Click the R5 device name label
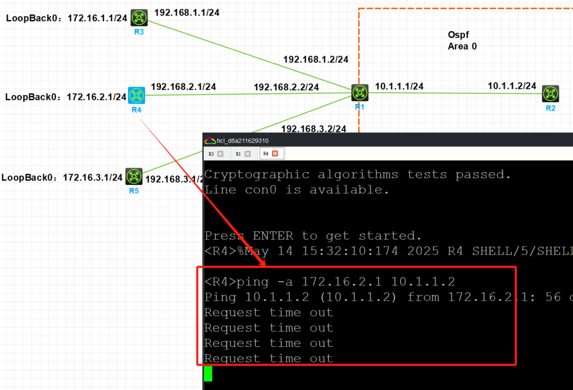Screen dimensions: 573x390 coord(134,191)
